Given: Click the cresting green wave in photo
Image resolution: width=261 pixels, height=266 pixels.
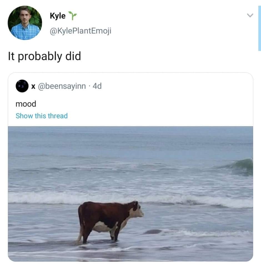Looking at the screenshot, I should [x=242, y=166].
